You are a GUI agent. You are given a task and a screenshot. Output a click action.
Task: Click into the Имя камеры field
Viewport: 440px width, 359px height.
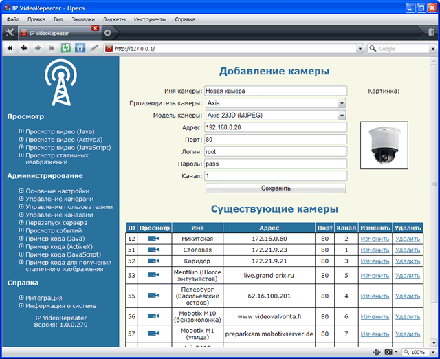(x=276, y=91)
